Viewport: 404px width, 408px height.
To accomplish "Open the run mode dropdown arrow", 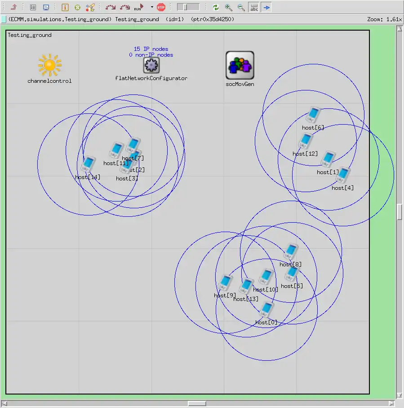I will 152,7.
